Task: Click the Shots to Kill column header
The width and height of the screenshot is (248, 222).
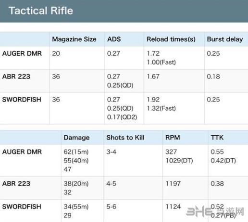Action: (x=125, y=138)
